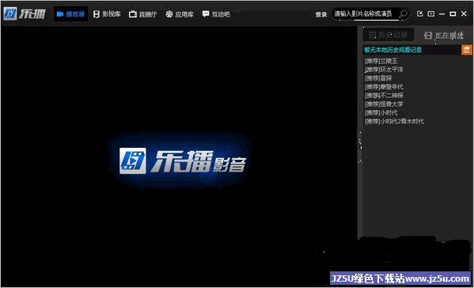Collapse the side panel with divider handle

(360, 147)
